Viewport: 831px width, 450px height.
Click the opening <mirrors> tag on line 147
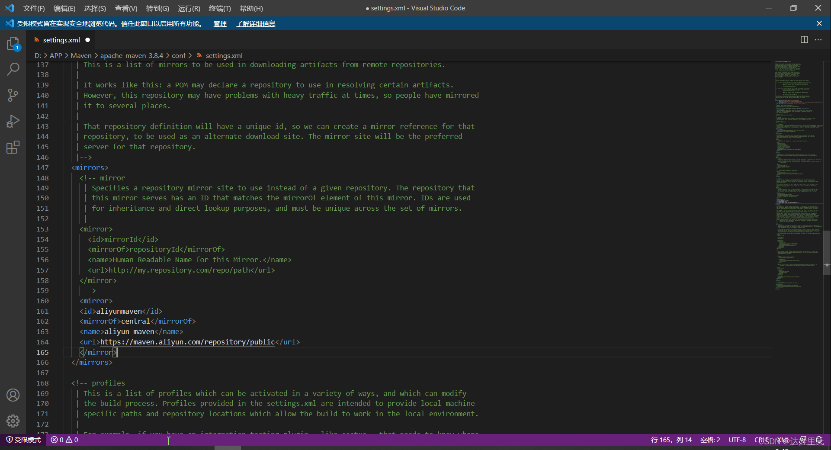(x=90, y=167)
